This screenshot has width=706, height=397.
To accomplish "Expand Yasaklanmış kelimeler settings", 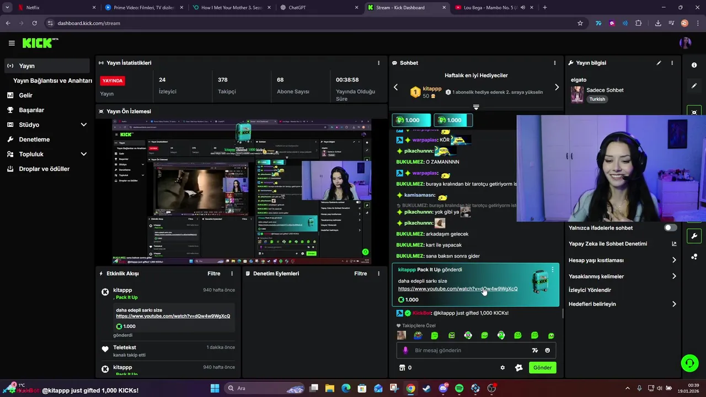I will coord(623,276).
